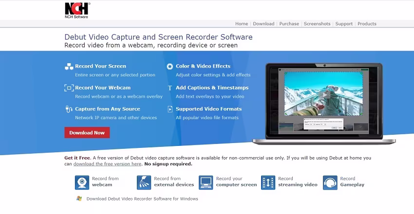Click the NCH Software logo
Image resolution: width=414 pixels, height=214 pixels.
click(x=77, y=11)
